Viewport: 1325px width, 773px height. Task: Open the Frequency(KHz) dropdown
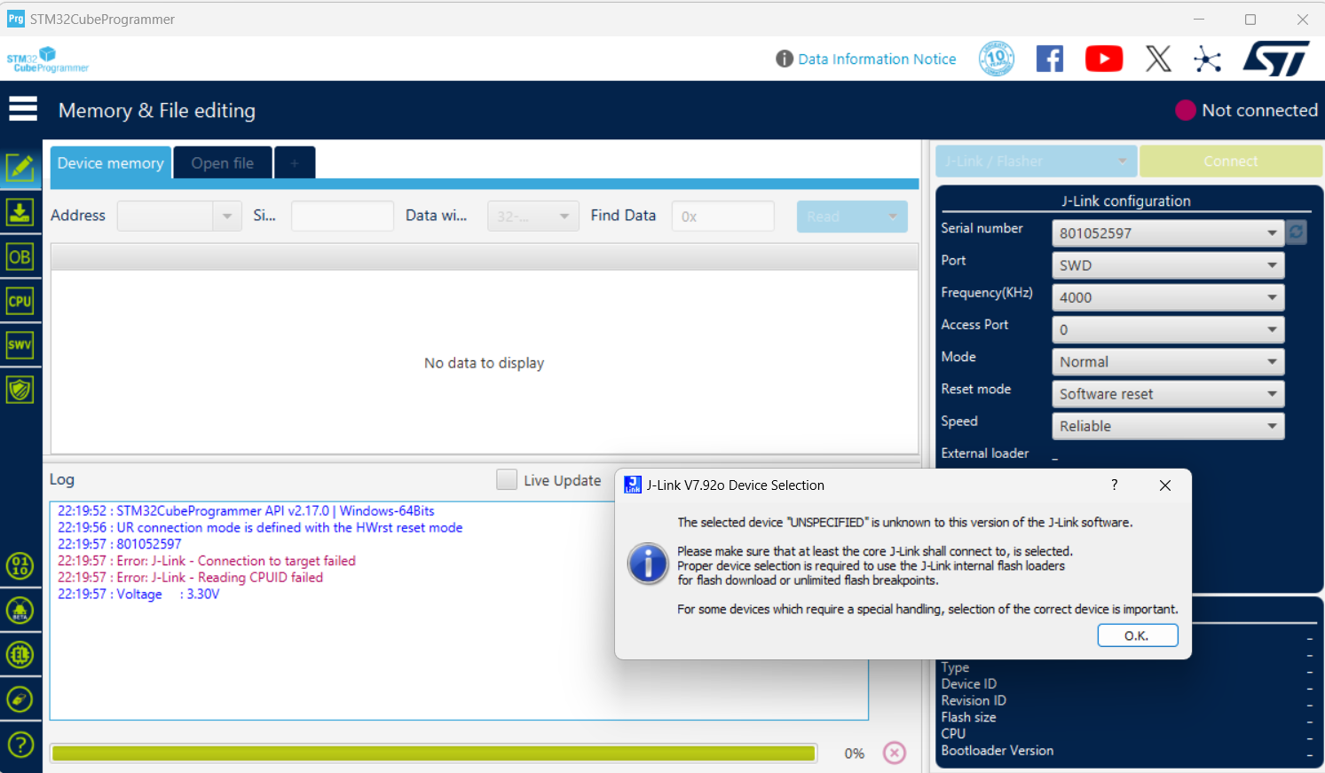1168,296
